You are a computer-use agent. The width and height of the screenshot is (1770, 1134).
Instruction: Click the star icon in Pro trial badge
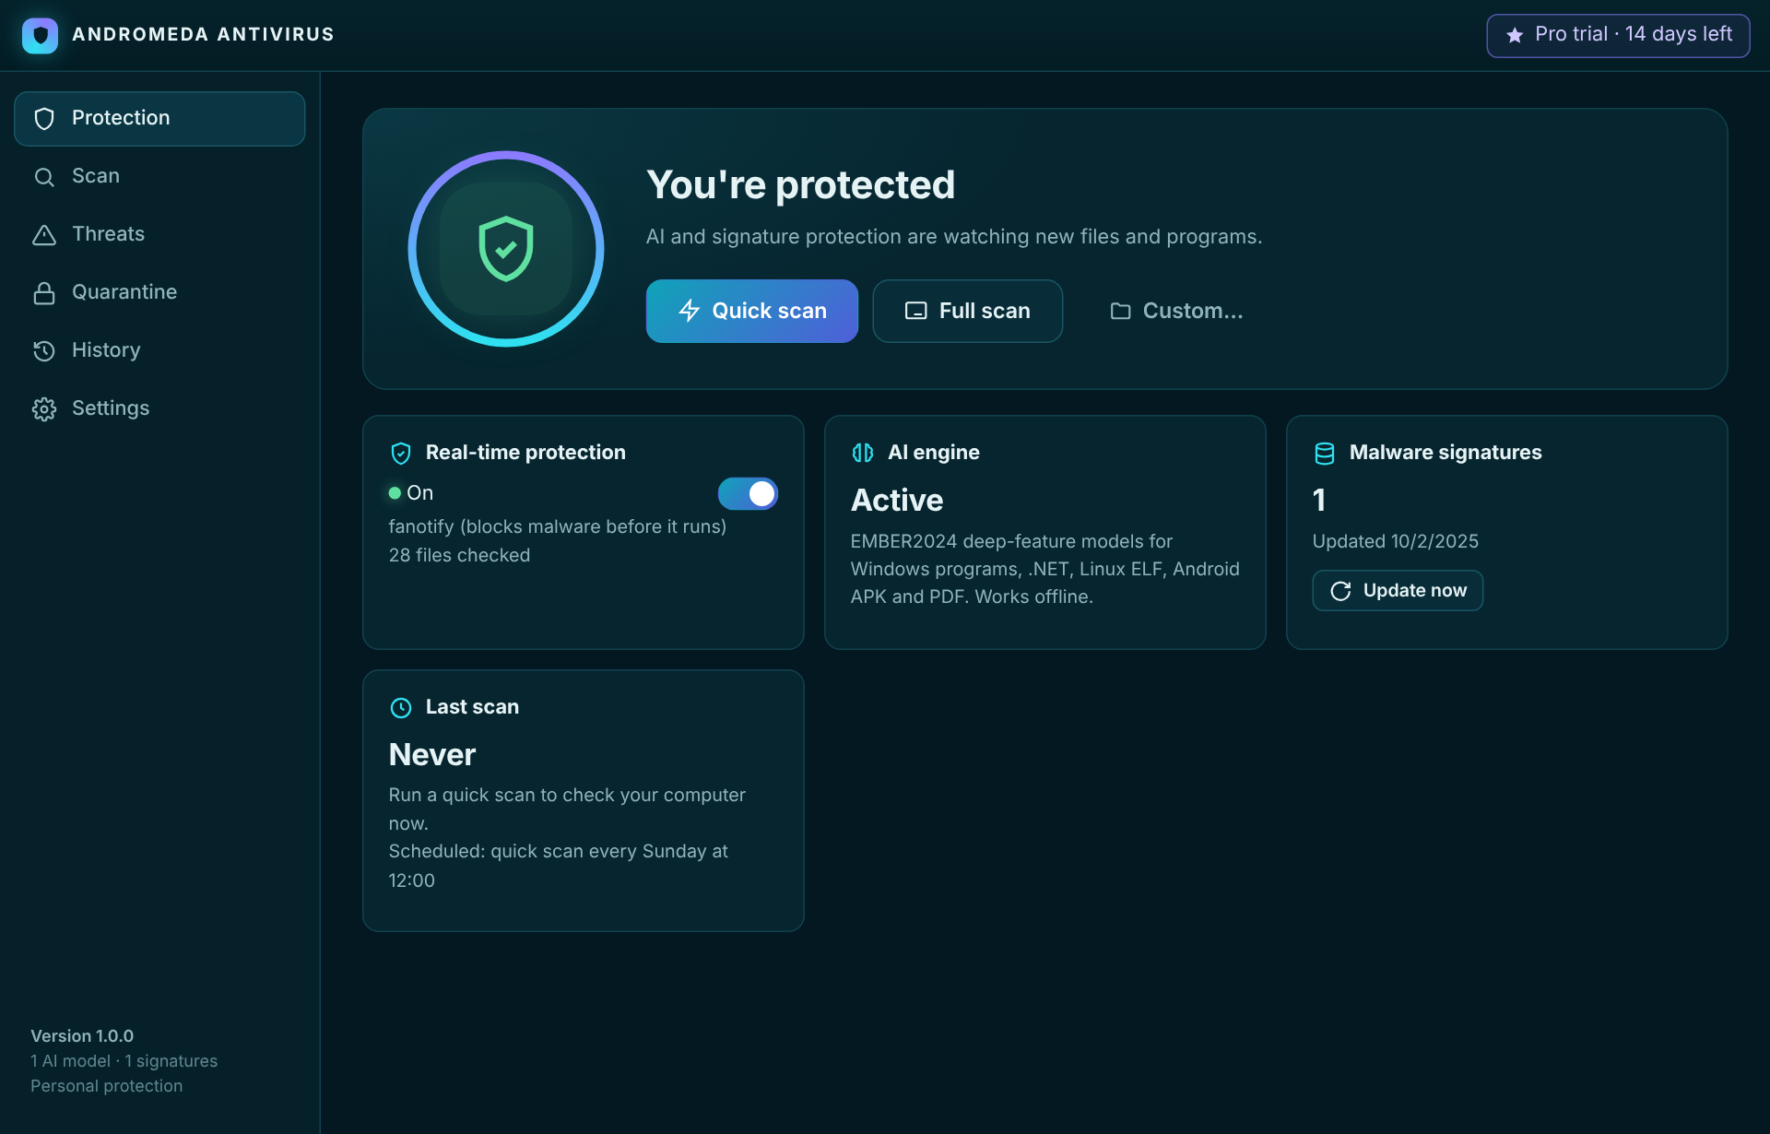(x=1515, y=35)
